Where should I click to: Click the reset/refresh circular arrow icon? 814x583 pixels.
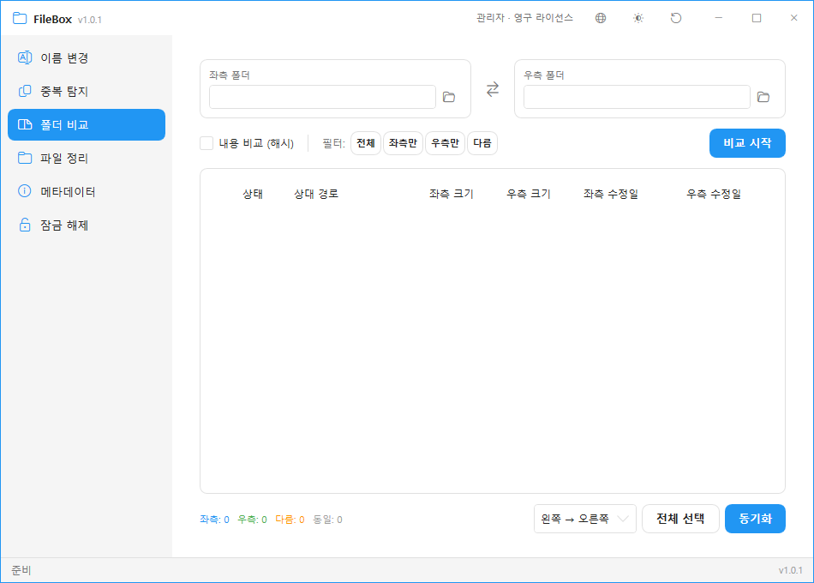point(676,18)
